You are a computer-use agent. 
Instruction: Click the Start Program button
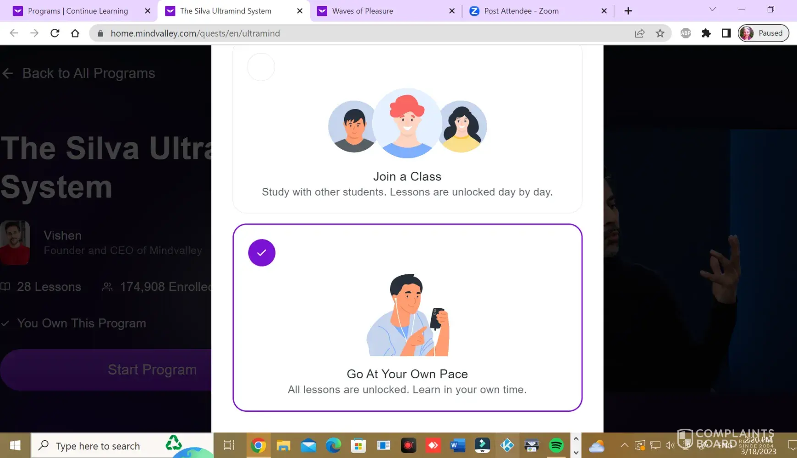click(106, 370)
